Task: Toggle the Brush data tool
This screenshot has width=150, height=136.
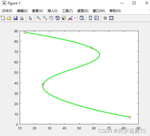Action: 70,18
